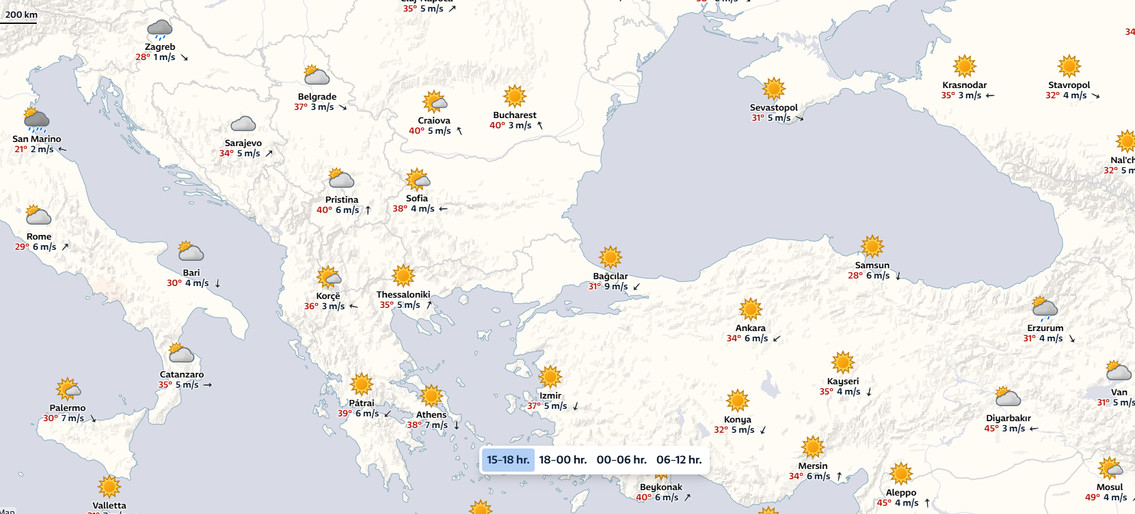Click the weather icon above Mosul

coord(1110,468)
